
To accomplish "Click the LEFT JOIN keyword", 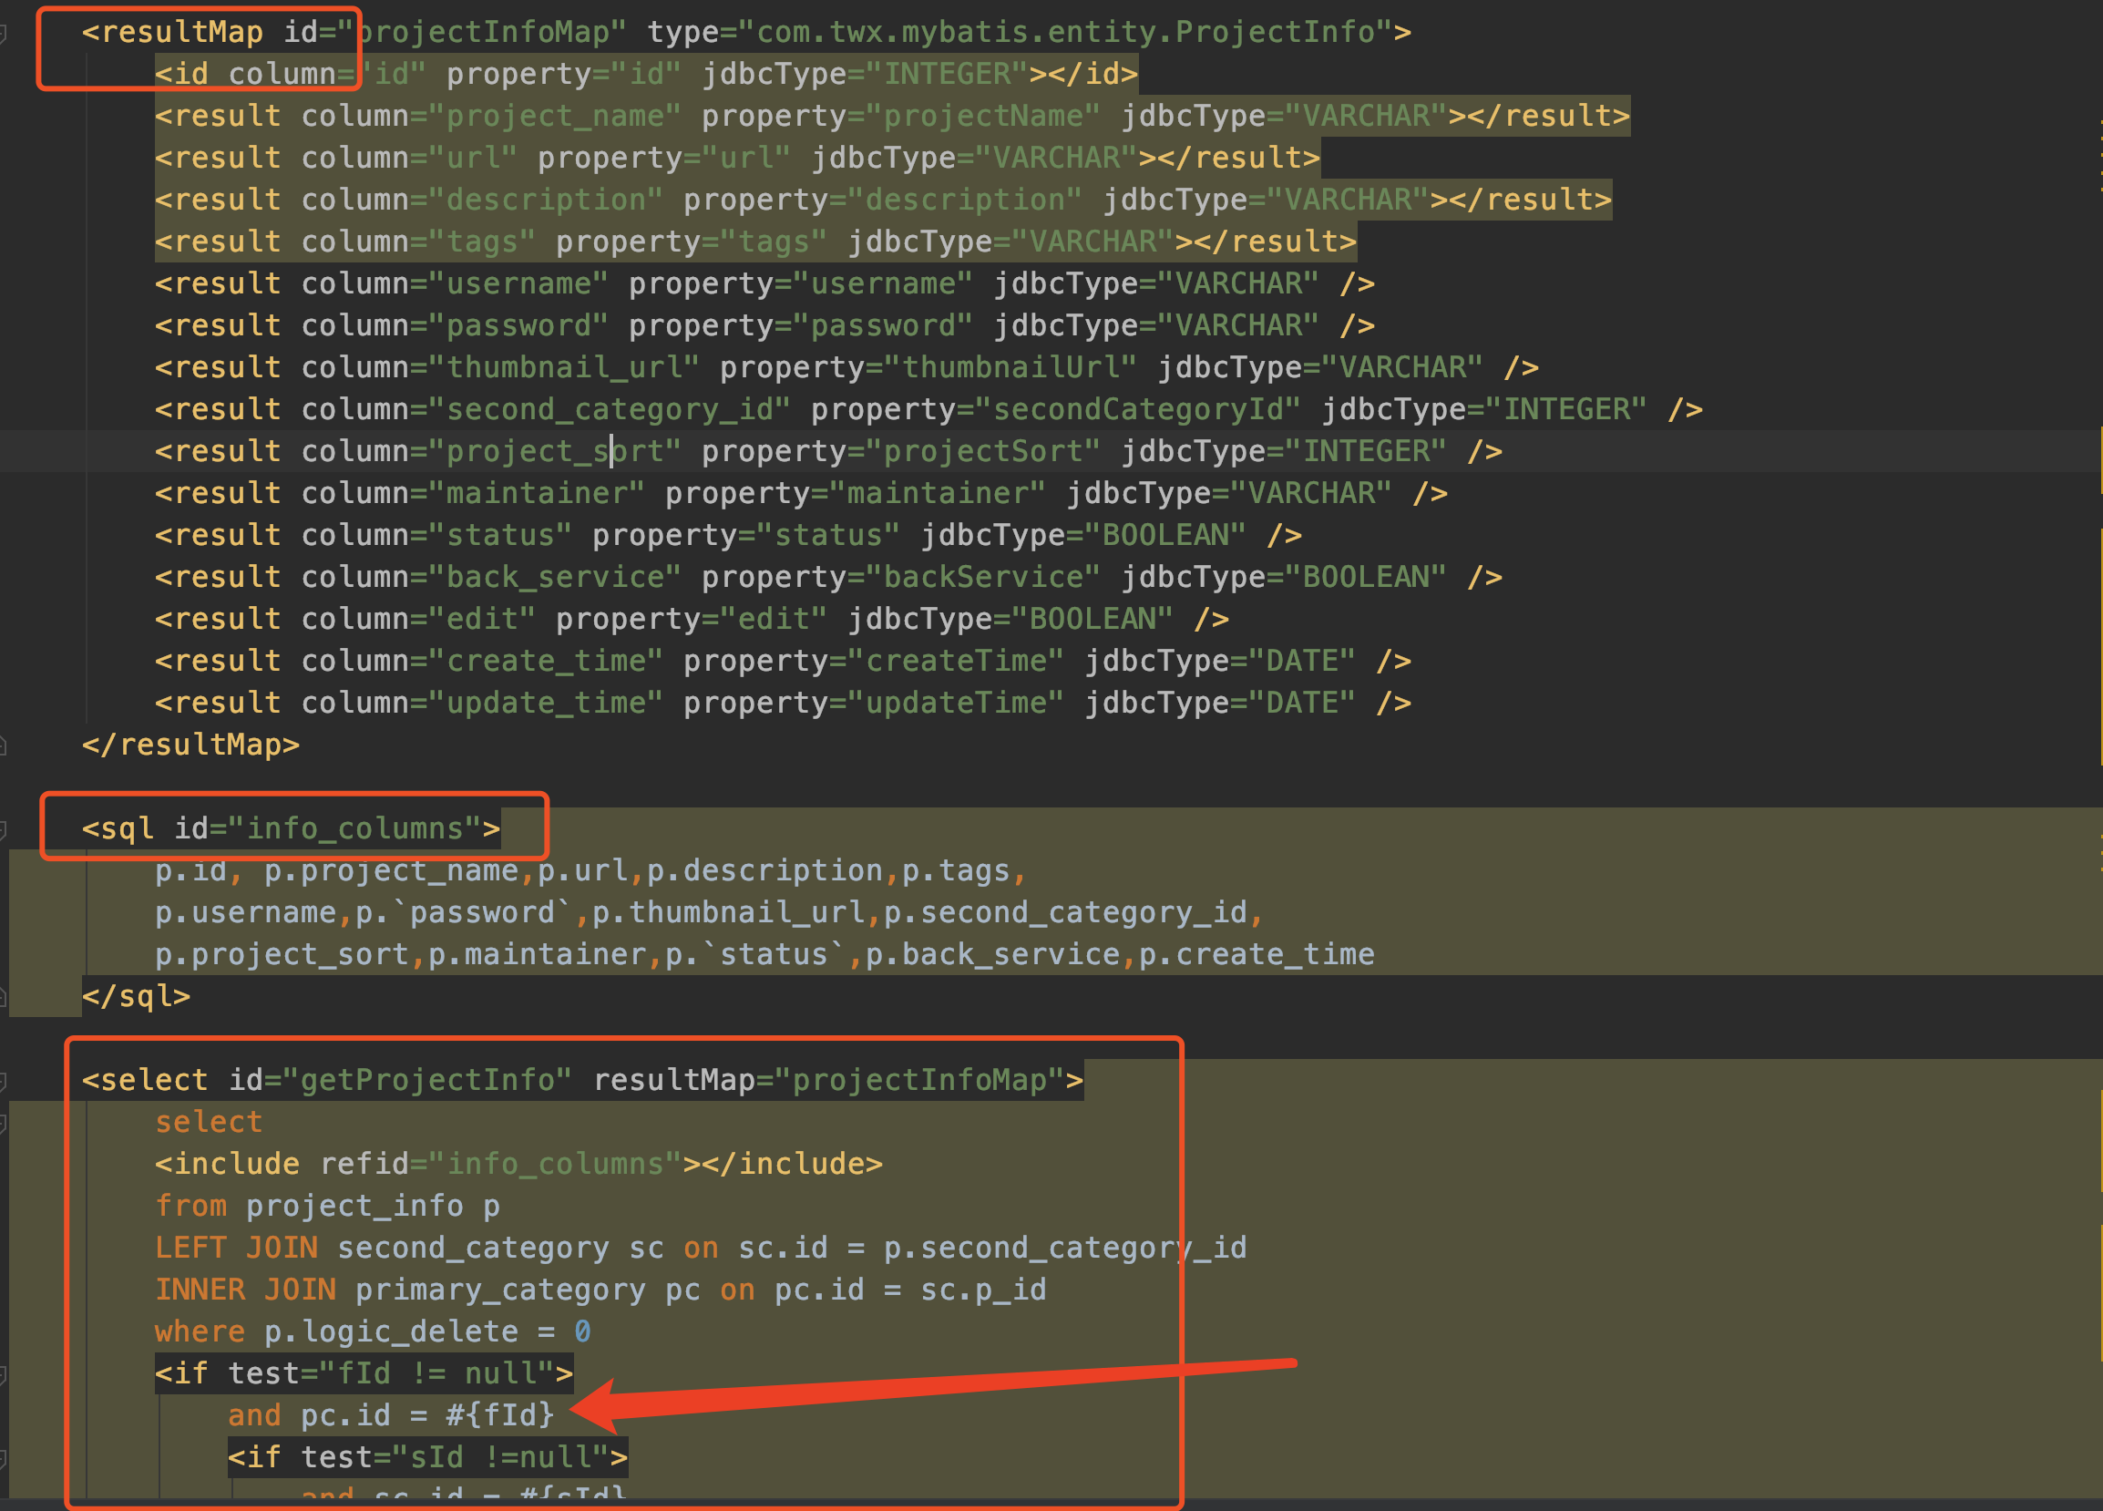I will [x=235, y=1249].
